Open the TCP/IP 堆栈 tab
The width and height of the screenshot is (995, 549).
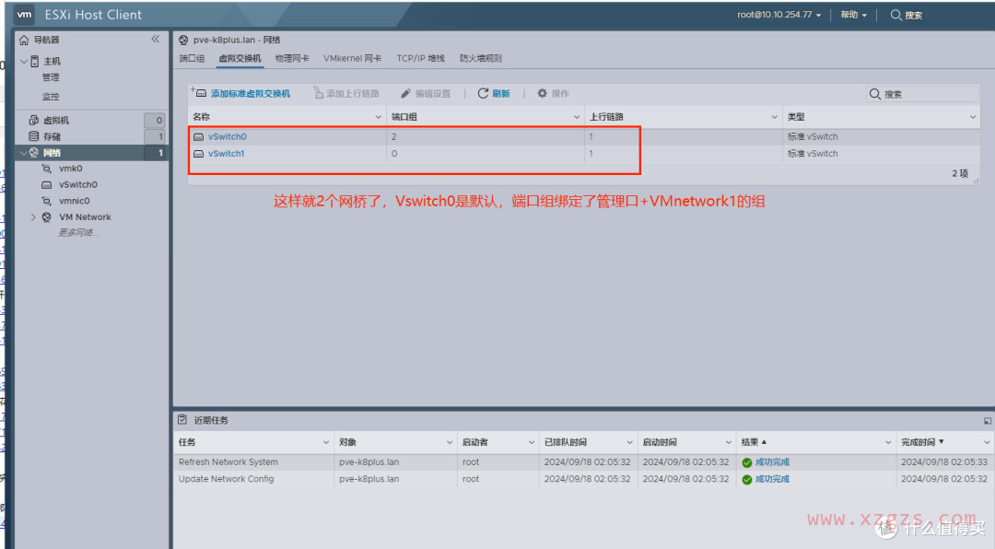click(x=420, y=57)
